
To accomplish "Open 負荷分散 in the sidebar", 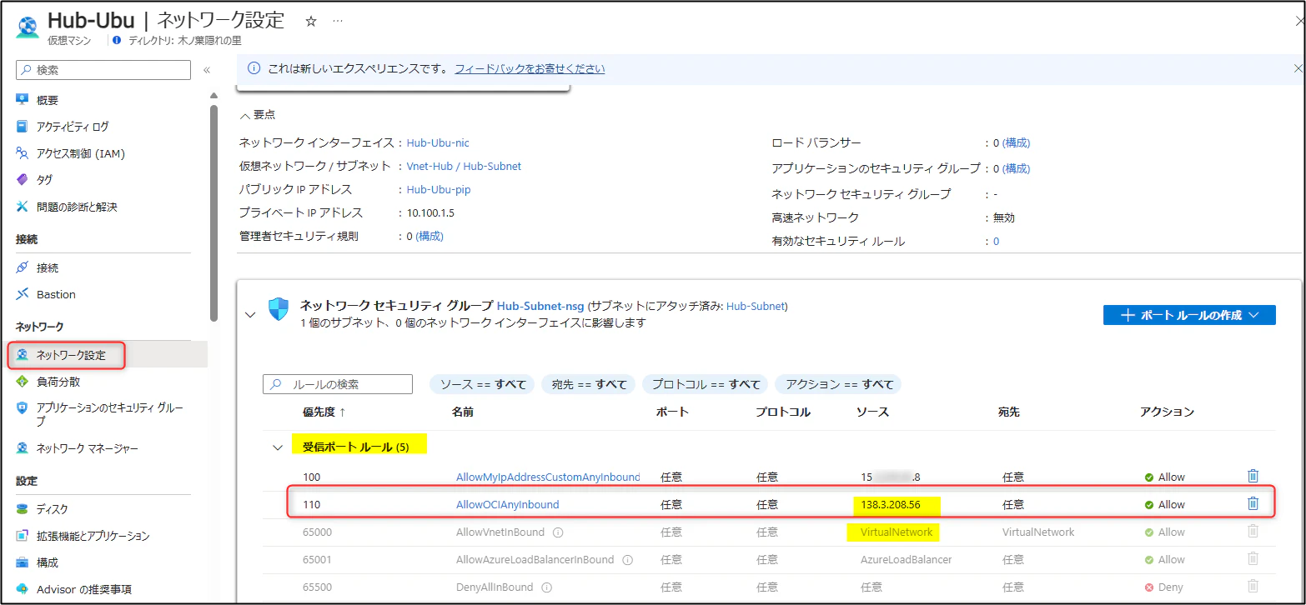I will pyautogui.click(x=58, y=382).
